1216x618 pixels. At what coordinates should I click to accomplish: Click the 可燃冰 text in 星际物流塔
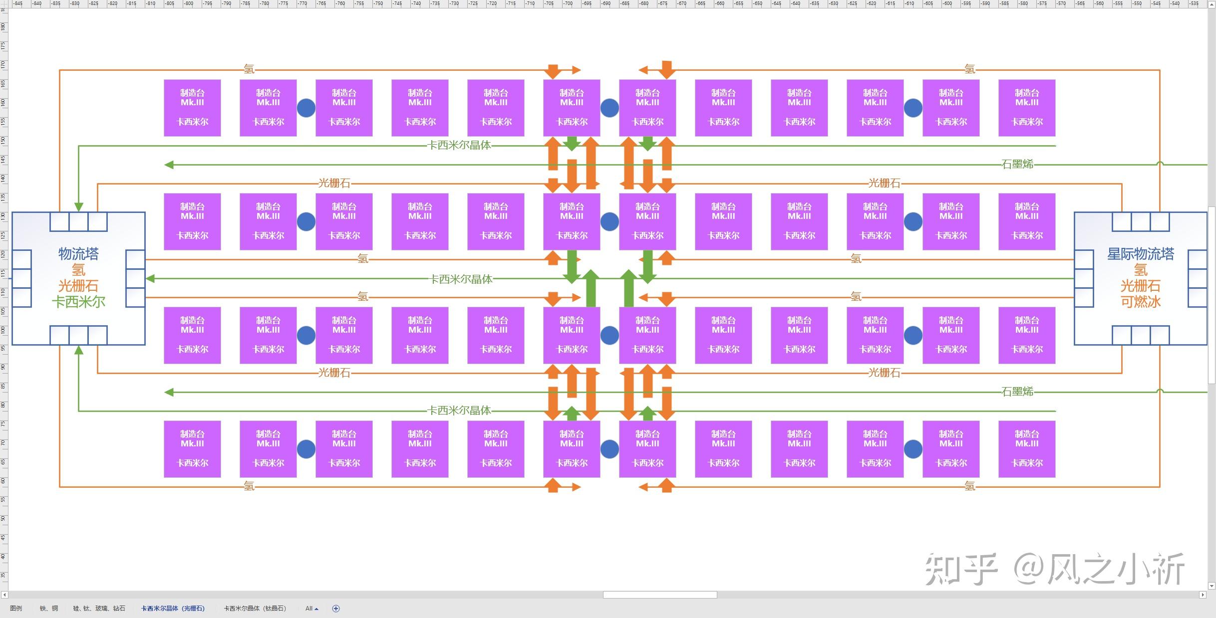click(1141, 302)
